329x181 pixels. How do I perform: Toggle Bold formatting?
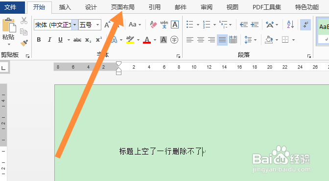point(39,40)
